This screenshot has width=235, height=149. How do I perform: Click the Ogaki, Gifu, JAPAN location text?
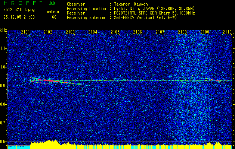[x=154, y=9]
